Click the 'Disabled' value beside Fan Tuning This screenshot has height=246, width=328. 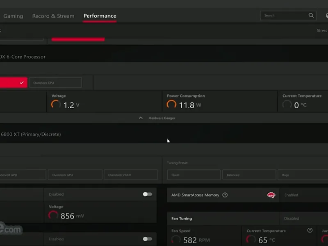coord(292,219)
